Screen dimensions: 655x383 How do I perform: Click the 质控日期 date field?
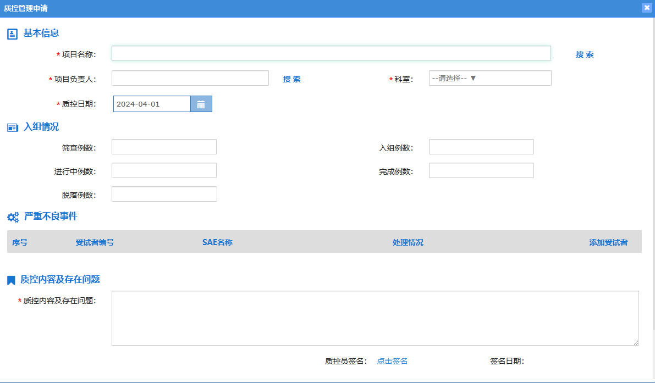tap(152, 104)
